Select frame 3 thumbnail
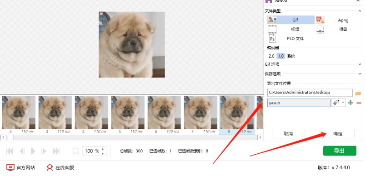Screen dimensions: 366x176 tap(55, 112)
